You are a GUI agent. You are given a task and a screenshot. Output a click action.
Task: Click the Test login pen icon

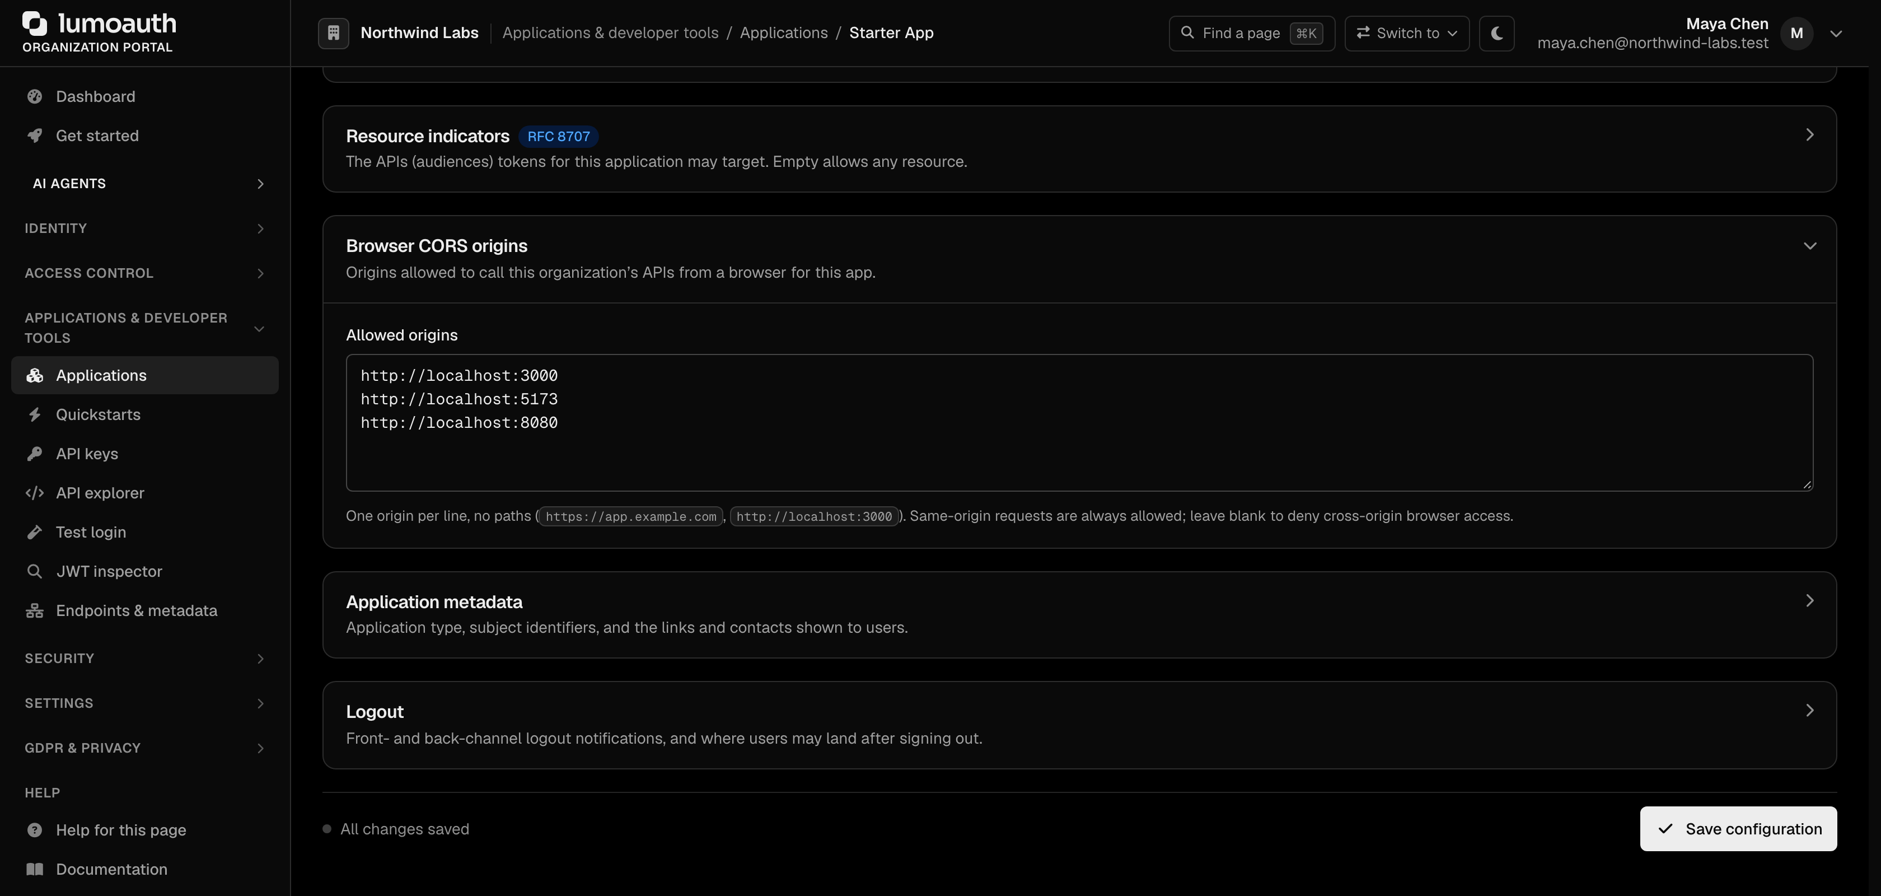[34, 533]
